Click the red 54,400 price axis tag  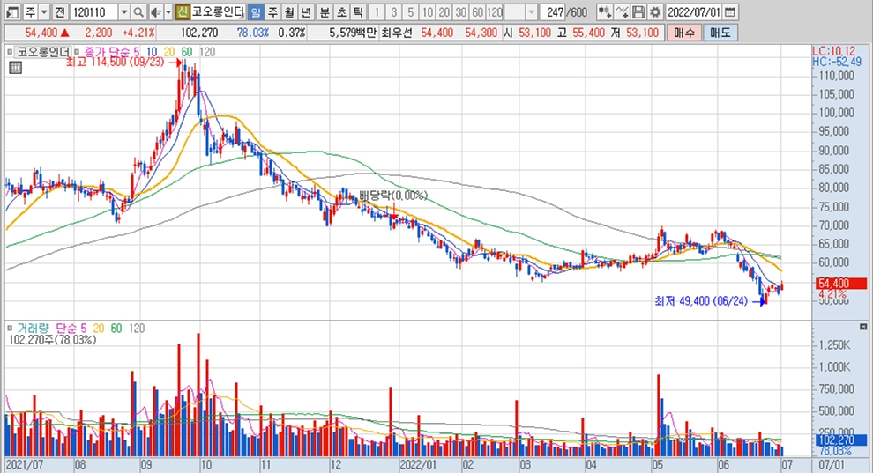(x=841, y=283)
